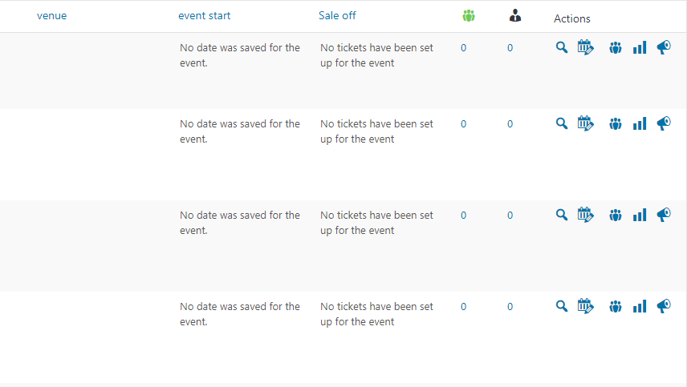Sort by event start column header
Viewport: 687px width, 387px height.
(x=205, y=15)
